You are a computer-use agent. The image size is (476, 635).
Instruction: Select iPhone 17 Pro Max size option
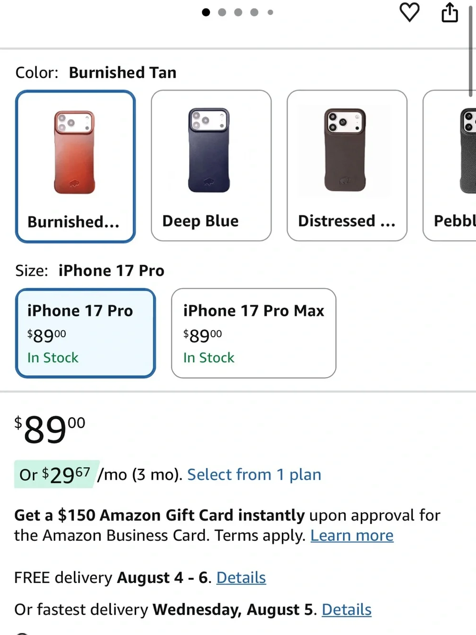coord(254,333)
